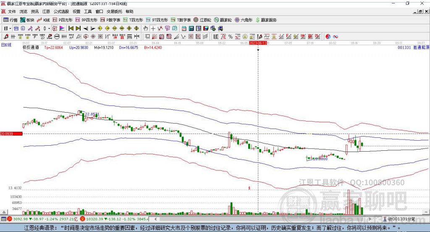Select the red pen drawing tool
This screenshot has width=430, height=232.
click(x=6, y=37)
